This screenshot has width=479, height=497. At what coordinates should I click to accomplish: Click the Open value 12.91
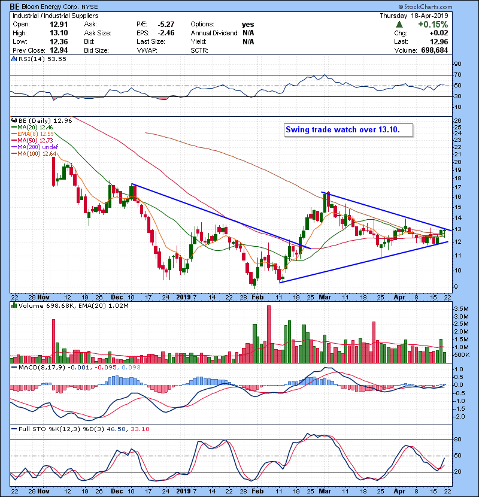point(59,25)
